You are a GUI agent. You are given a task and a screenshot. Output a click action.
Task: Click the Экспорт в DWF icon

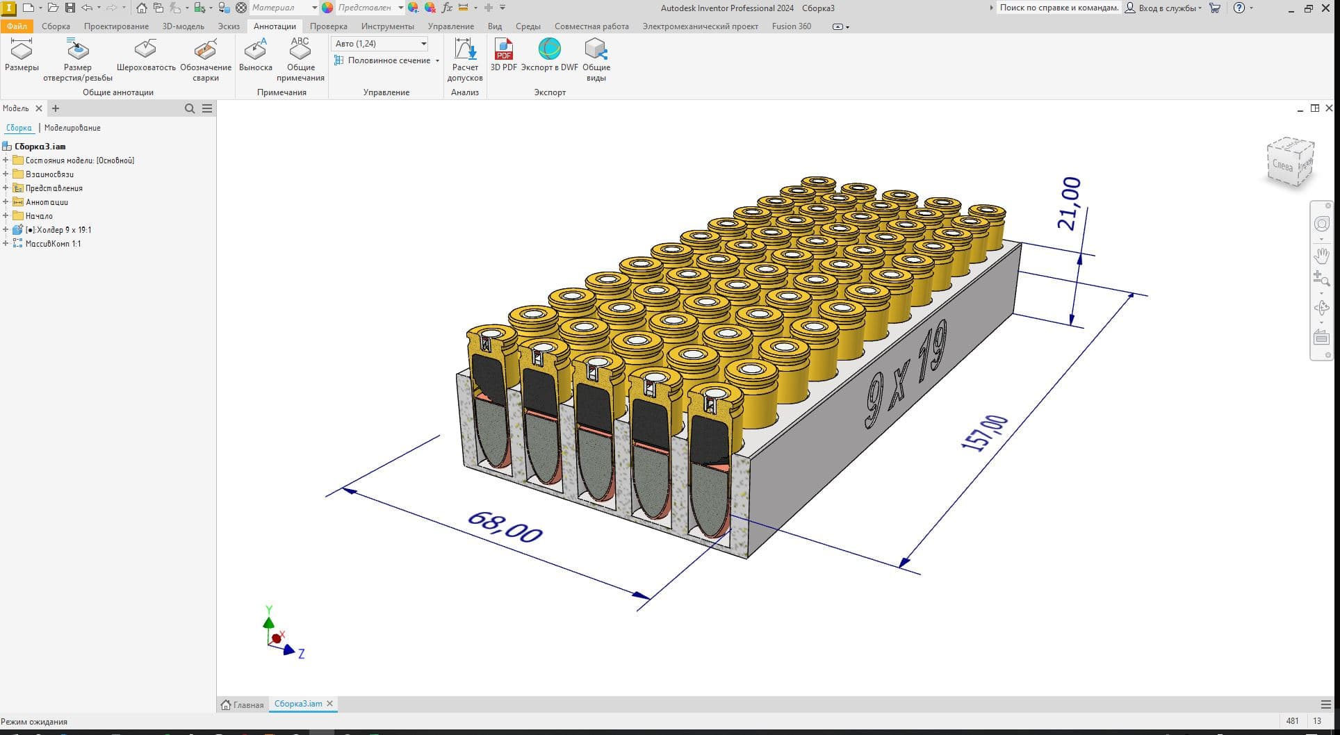click(549, 56)
